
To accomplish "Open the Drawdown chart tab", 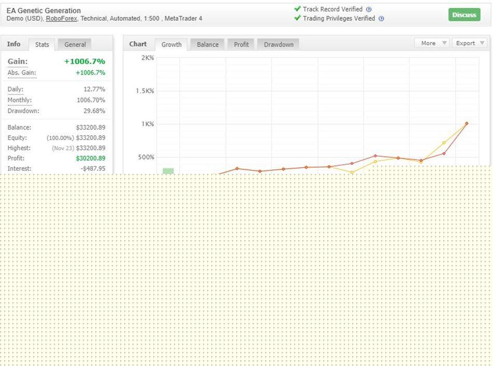I will point(279,45).
